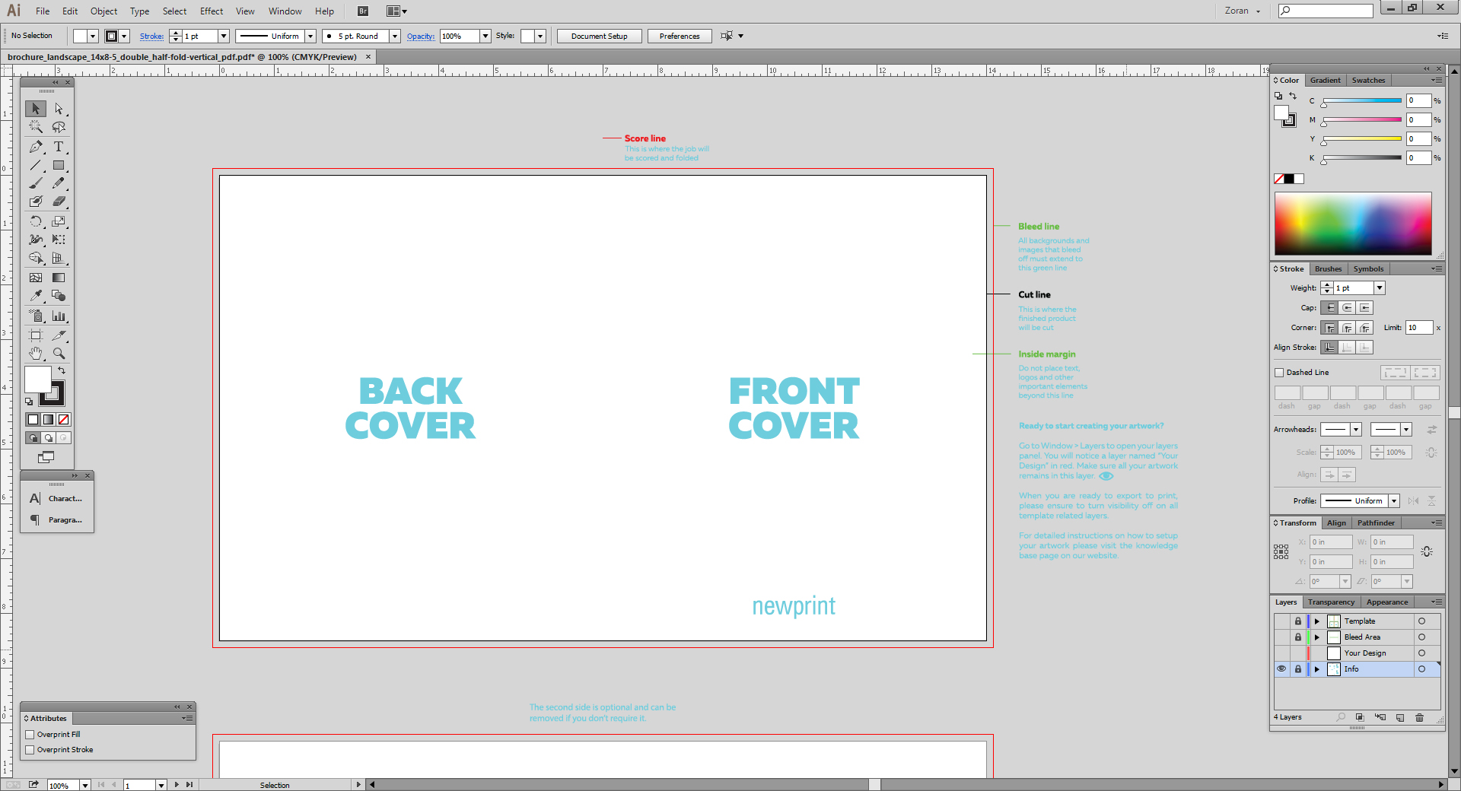Open the Stroke panel Profile dropdown
This screenshot has width=1461, height=791.
pyautogui.click(x=1394, y=500)
